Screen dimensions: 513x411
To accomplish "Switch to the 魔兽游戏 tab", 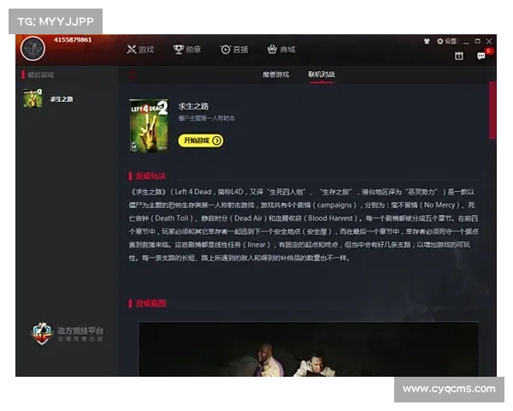I will click(x=276, y=74).
